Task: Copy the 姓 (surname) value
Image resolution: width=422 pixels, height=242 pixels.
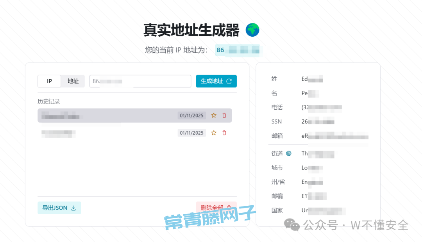Action: tap(312, 79)
